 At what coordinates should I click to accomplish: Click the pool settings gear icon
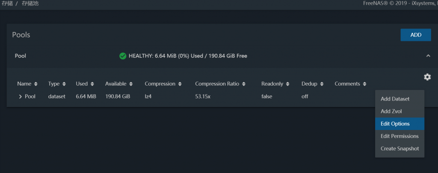tap(427, 77)
